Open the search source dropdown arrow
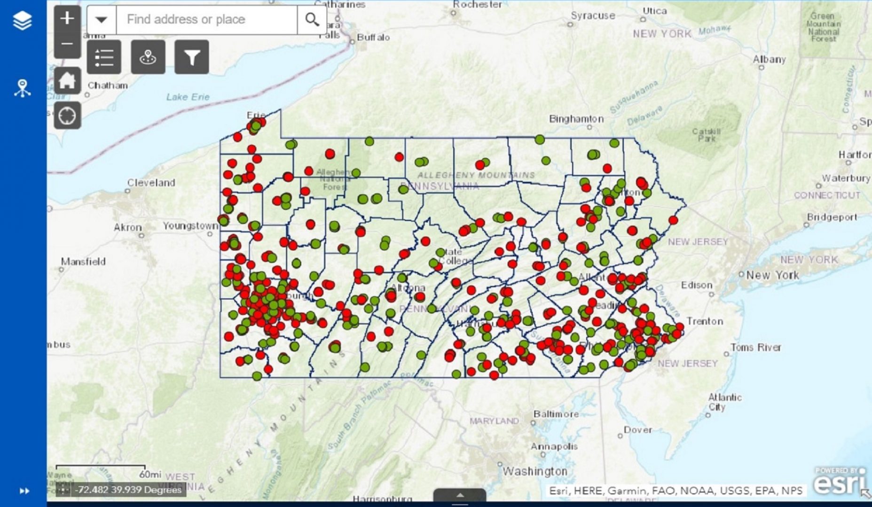This screenshot has height=507, width=872. [102, 19]
